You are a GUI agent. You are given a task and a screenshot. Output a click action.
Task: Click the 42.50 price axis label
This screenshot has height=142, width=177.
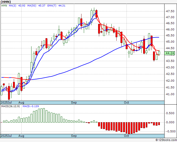point(170,74)
